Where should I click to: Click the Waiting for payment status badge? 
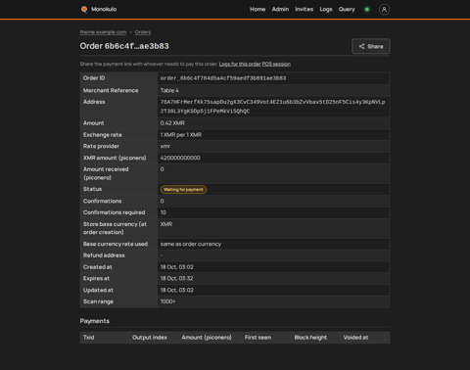[x=183, y=190]
